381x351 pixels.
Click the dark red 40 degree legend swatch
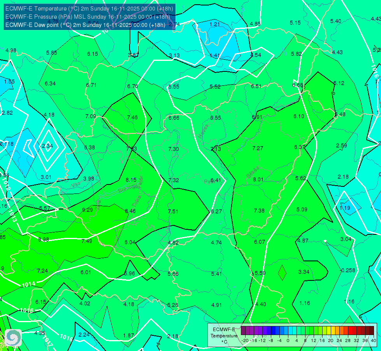pos(372,331)
